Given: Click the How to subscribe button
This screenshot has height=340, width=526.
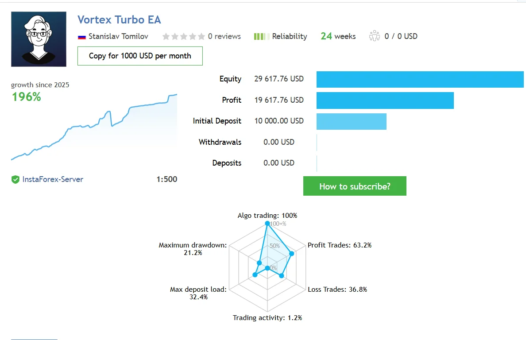Looking at the screenshot, I should [355, 186].
